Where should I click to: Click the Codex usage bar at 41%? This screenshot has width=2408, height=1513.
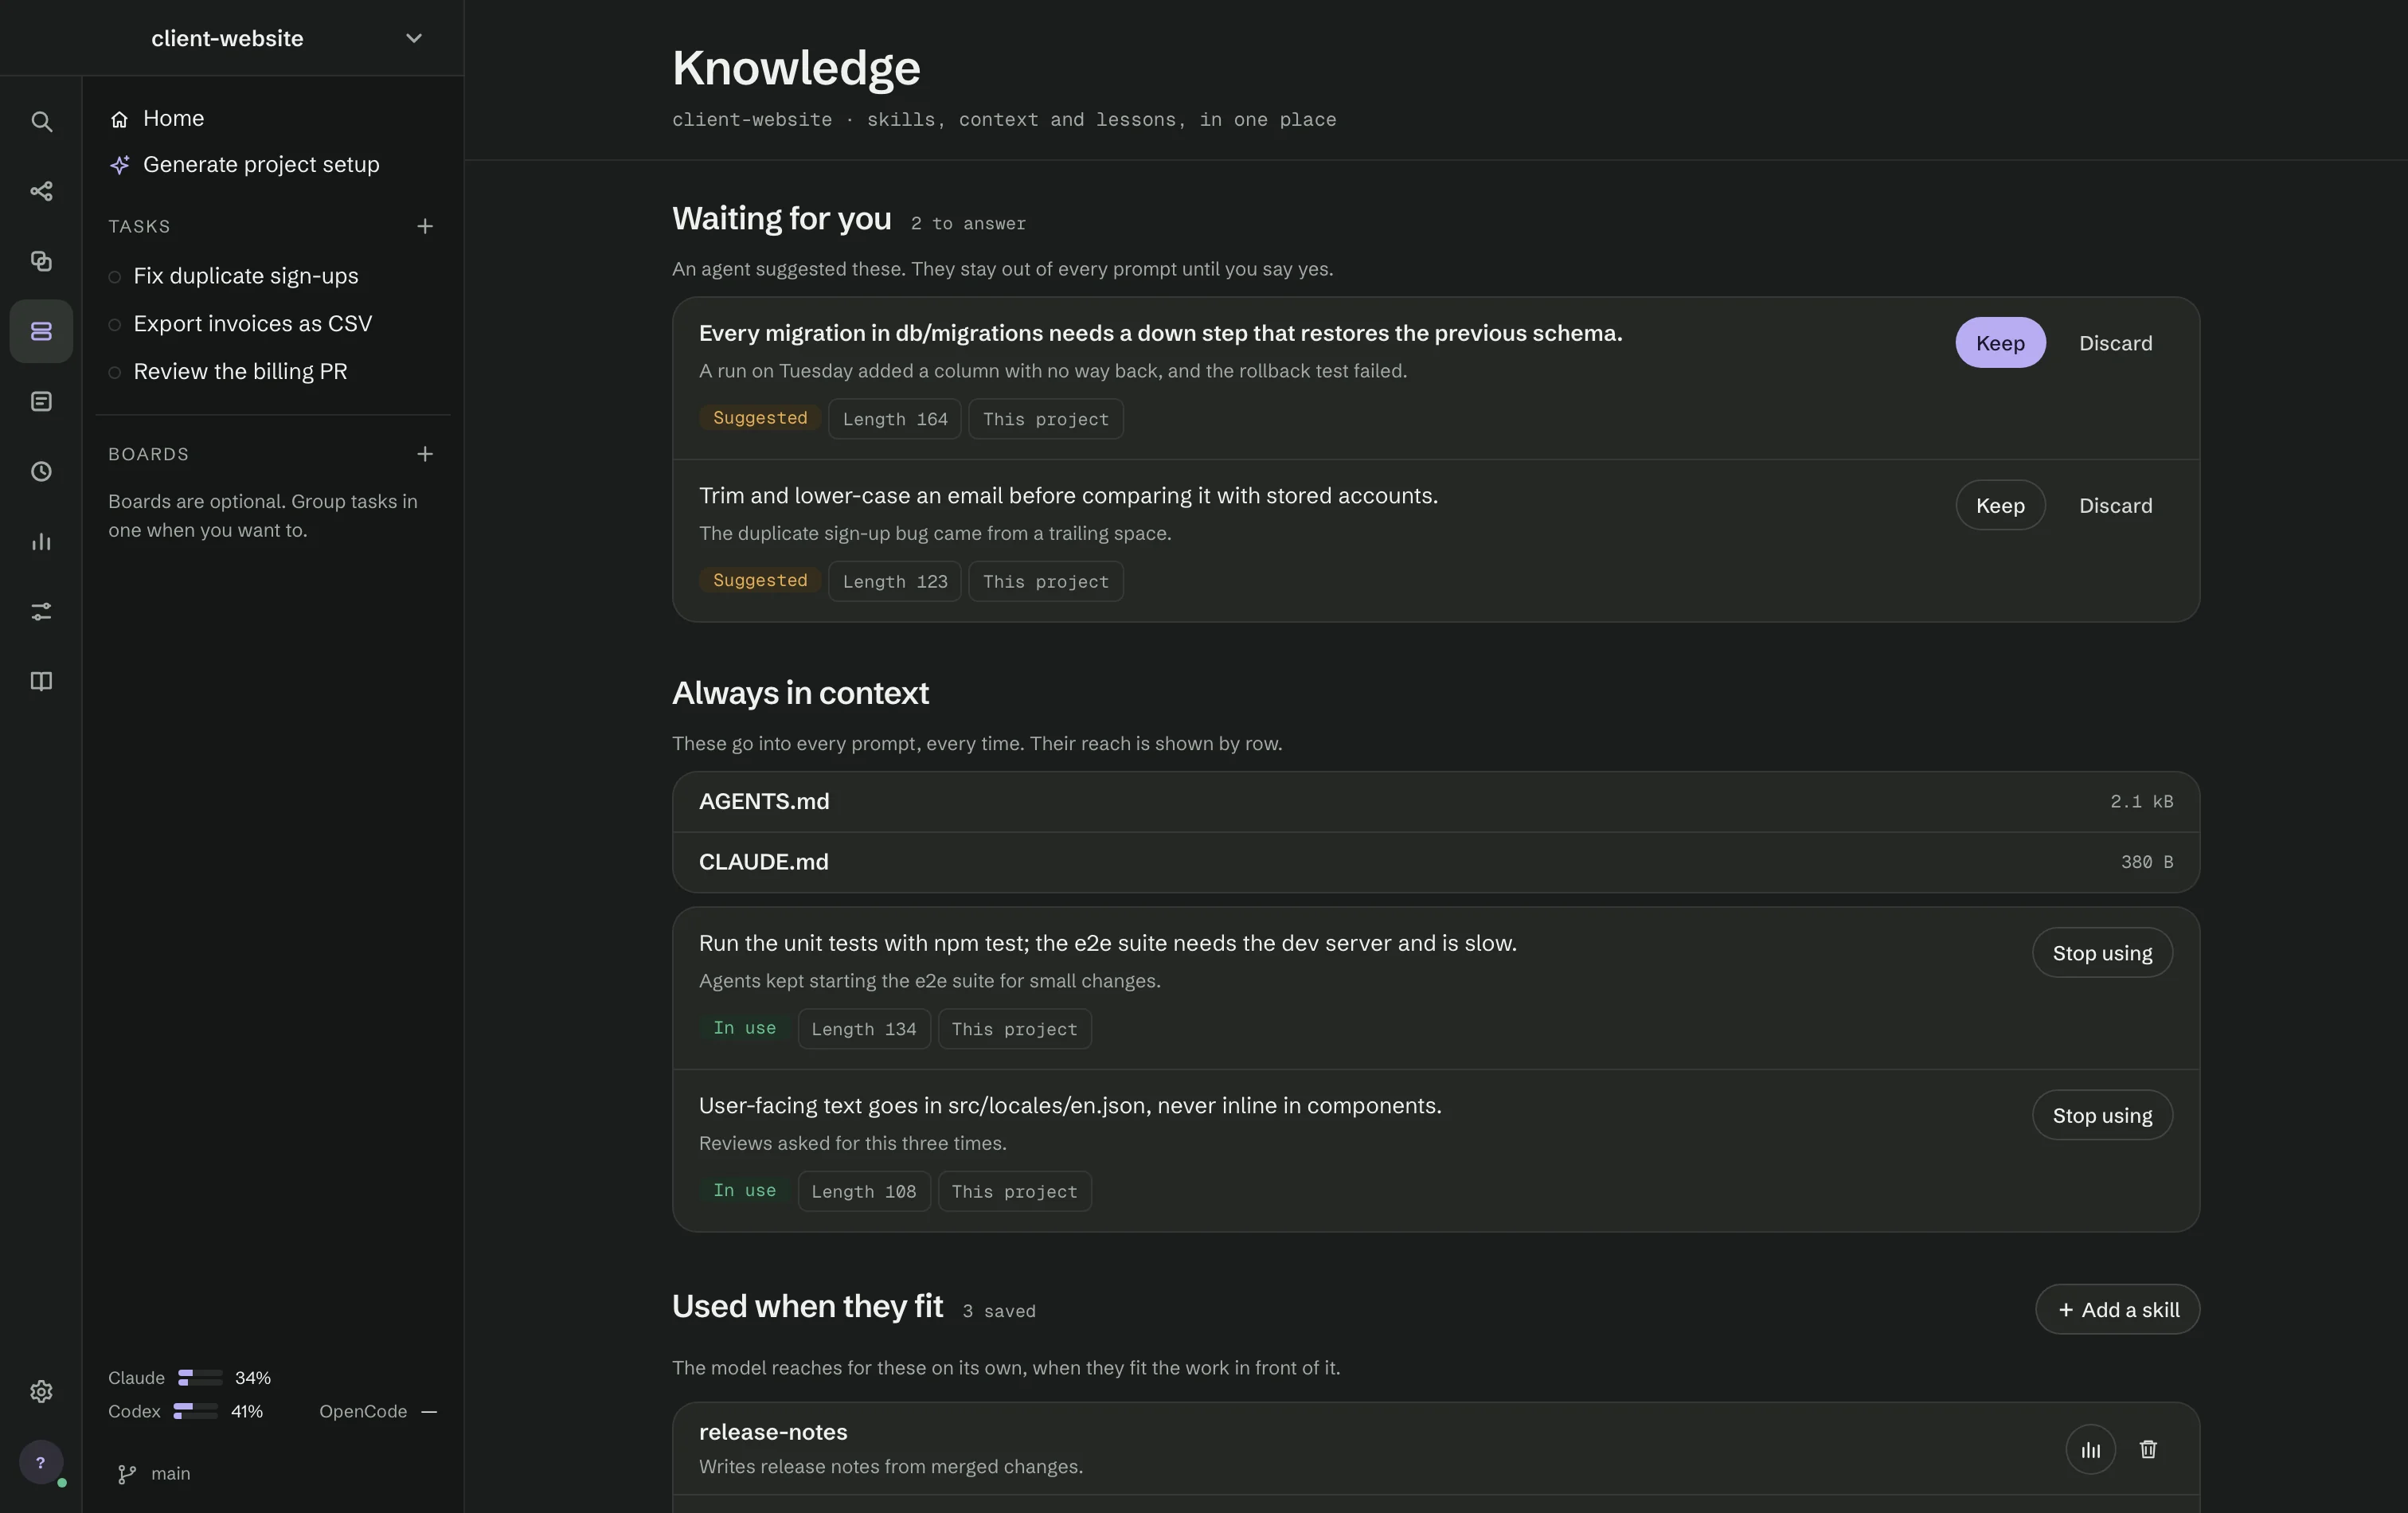click(x=195, y=1412)
